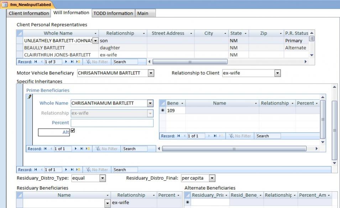Image resolution: width=340 pixels, height=208 pixels.
Task: Open Motor Vehicle Beneficiary dropdown
Action: (151, 73)
